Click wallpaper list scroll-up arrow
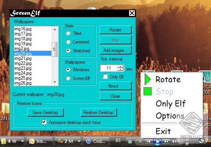Image resolution: width=211 pixels, height=147 pixels. (55, 29)
